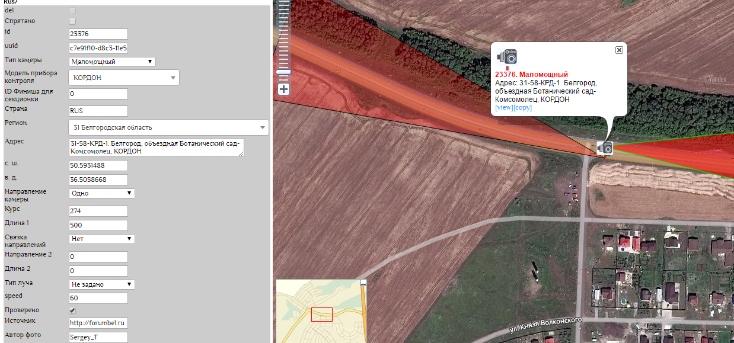The image size is (734, 343).
Task: Collapse the overview minimap
Action: pos(363,284)
